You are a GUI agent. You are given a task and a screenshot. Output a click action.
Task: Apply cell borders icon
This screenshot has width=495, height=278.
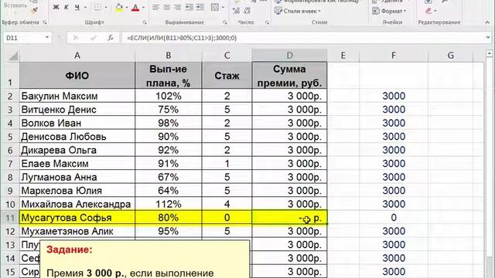tap(98, 7)
